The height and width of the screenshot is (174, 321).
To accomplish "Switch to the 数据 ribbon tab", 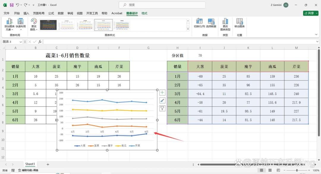I will [x=61, y=13].
